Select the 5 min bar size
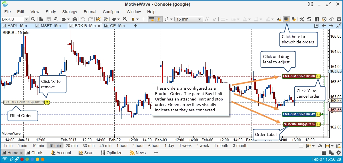Screen dimensions: 343x163 pyautogui.click(x=22, y=146)
